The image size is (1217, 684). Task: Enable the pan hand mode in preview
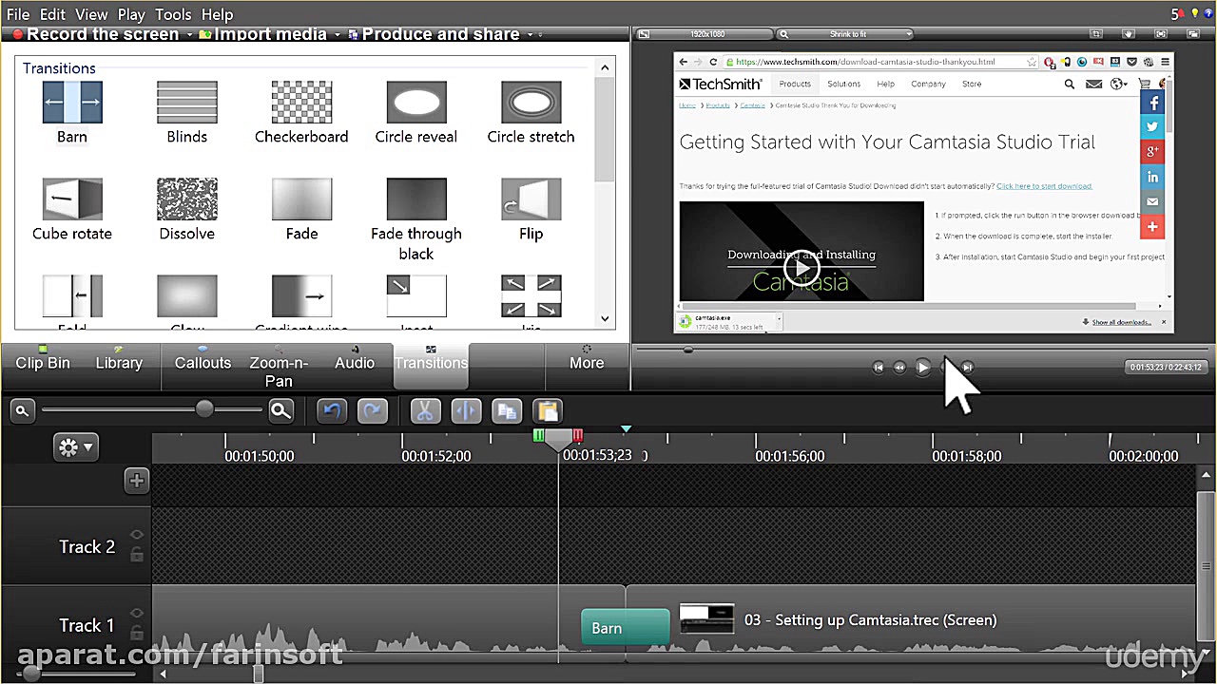pyautogui.click(x=1129, y=34)
